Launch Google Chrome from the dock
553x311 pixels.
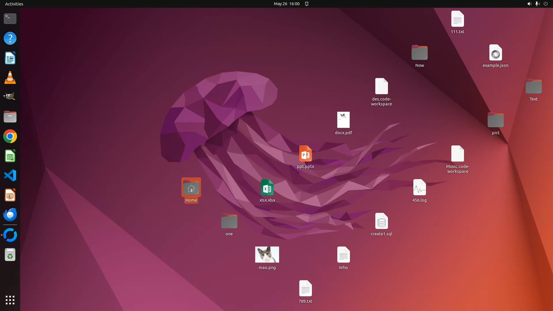10,136
